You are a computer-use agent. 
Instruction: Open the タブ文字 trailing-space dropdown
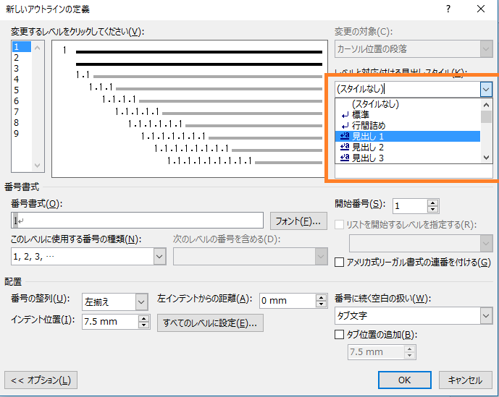pyautogui.click(x=414, y=315)
